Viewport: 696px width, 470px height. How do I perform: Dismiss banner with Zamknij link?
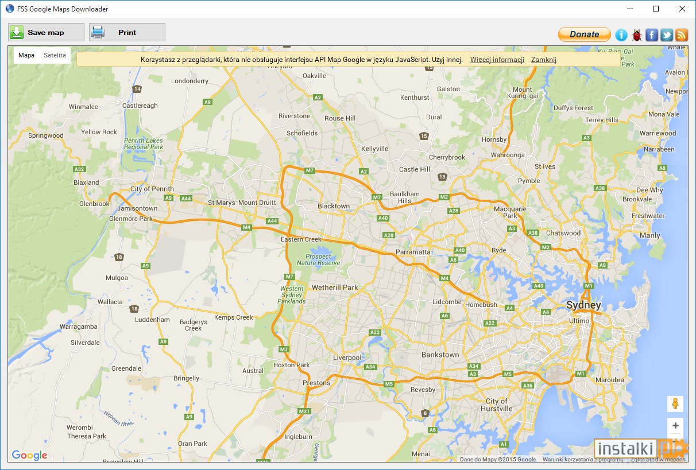[x=544, y=60]
